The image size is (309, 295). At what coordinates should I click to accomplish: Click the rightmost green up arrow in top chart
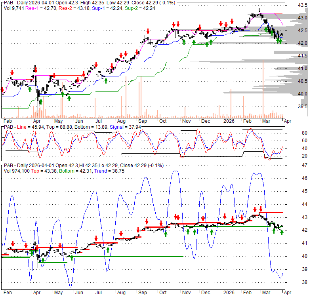point(280,40)
